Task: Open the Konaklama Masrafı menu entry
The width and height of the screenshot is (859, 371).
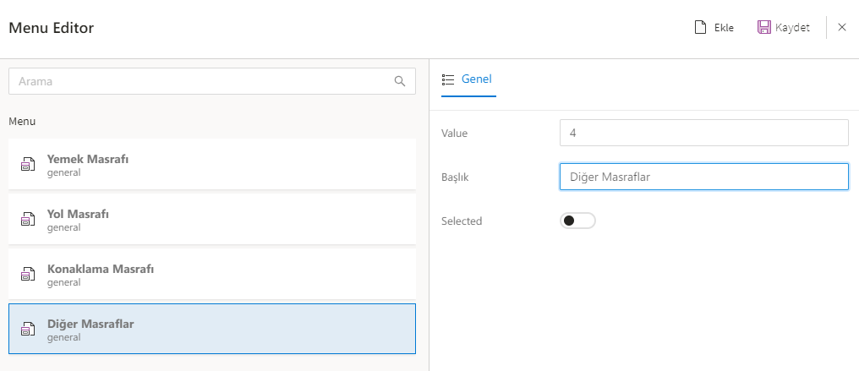Action: 211,274
